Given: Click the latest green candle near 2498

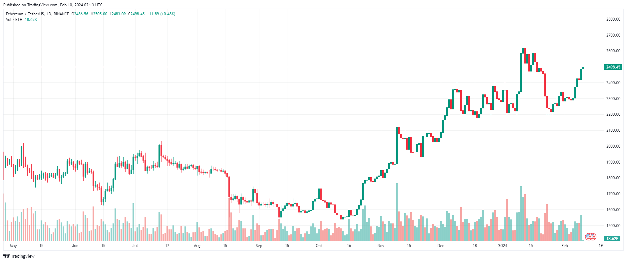Looking at the screenshot, I should point(583,67).
